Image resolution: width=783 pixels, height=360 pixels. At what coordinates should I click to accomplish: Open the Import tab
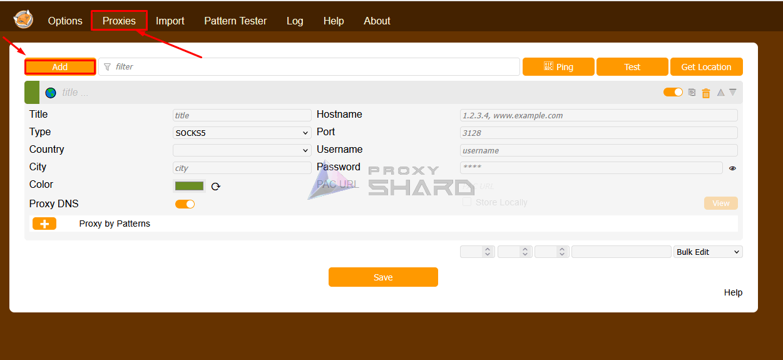point(170,21)
